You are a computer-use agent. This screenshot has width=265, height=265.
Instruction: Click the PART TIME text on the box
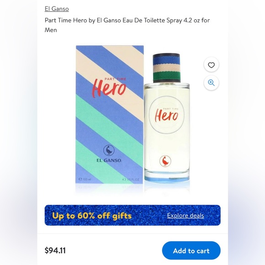coord(115,79)
